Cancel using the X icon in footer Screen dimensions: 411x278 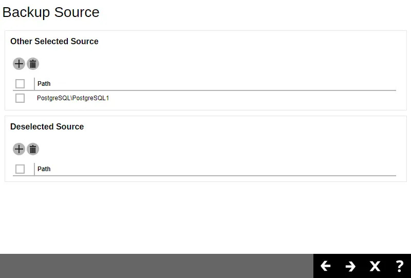375,266
